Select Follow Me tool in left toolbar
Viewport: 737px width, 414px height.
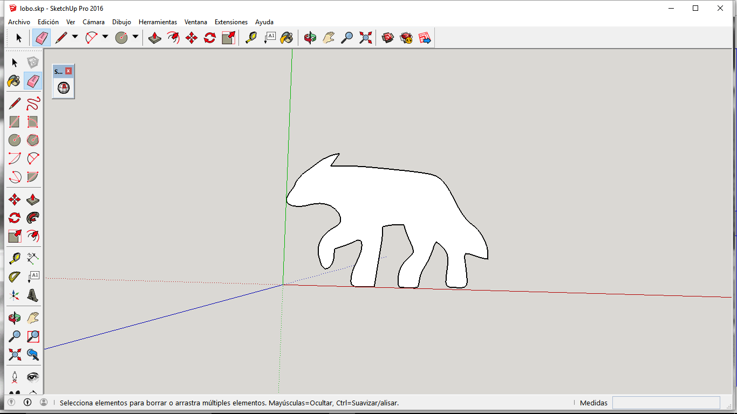pos(33,218)
